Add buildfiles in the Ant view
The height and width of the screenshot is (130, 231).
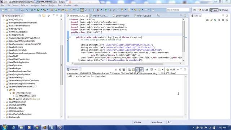(207, 20)
